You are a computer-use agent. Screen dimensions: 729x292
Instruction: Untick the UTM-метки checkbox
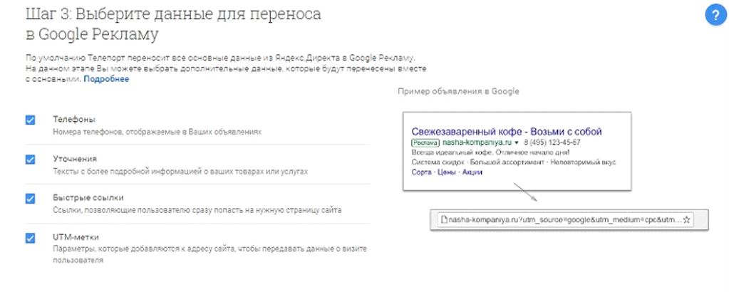click(x=30, y=238)
